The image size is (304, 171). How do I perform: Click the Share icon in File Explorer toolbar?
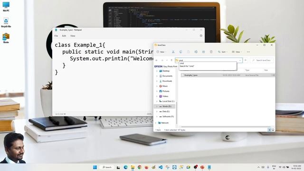[203, 52]
